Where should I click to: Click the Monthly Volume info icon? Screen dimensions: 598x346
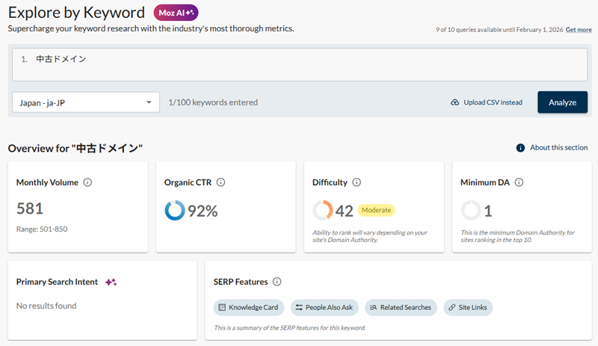tap(87, 182)
